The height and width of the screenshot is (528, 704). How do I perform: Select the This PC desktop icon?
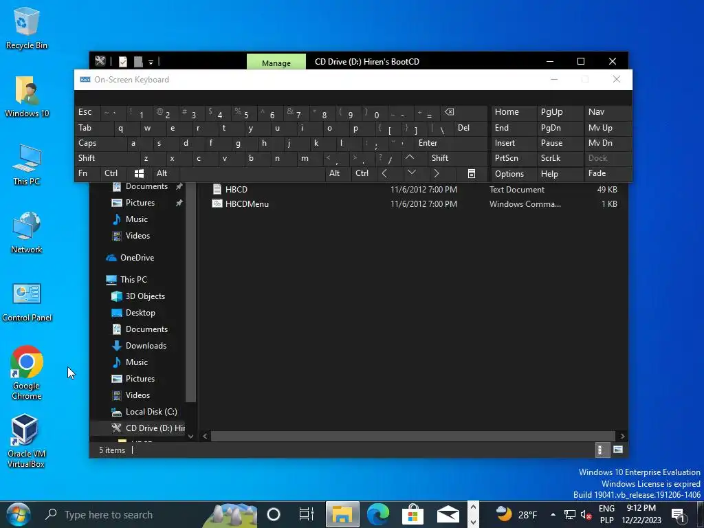tap(27, 165)
